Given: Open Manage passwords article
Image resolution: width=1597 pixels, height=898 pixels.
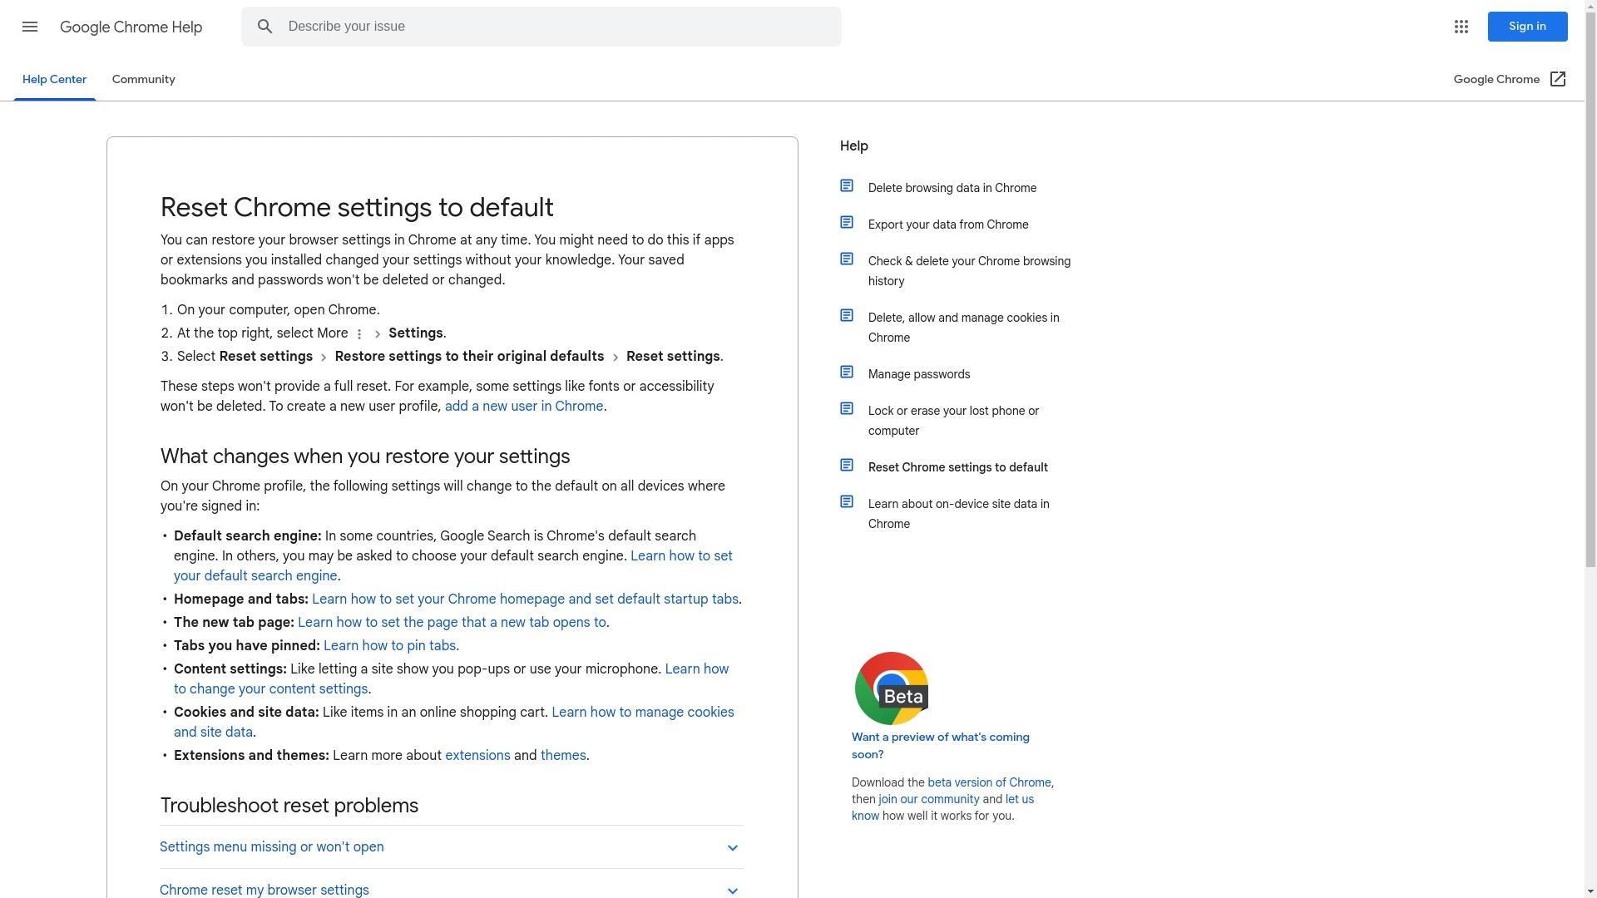Looking at the screenshot, I should click(x=919, y=374).
